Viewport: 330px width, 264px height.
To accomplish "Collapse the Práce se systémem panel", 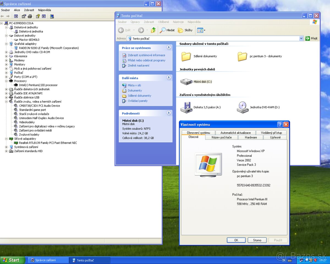I will tap(169, 47).
